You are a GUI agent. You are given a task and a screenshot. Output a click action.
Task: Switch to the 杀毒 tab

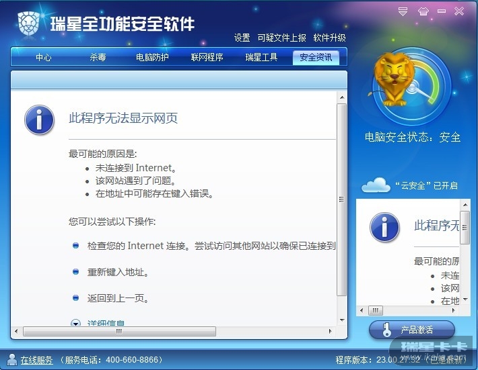point(98,57)
